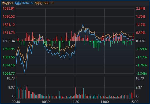Click the 09:30 time axis marker

pos(16,102)
